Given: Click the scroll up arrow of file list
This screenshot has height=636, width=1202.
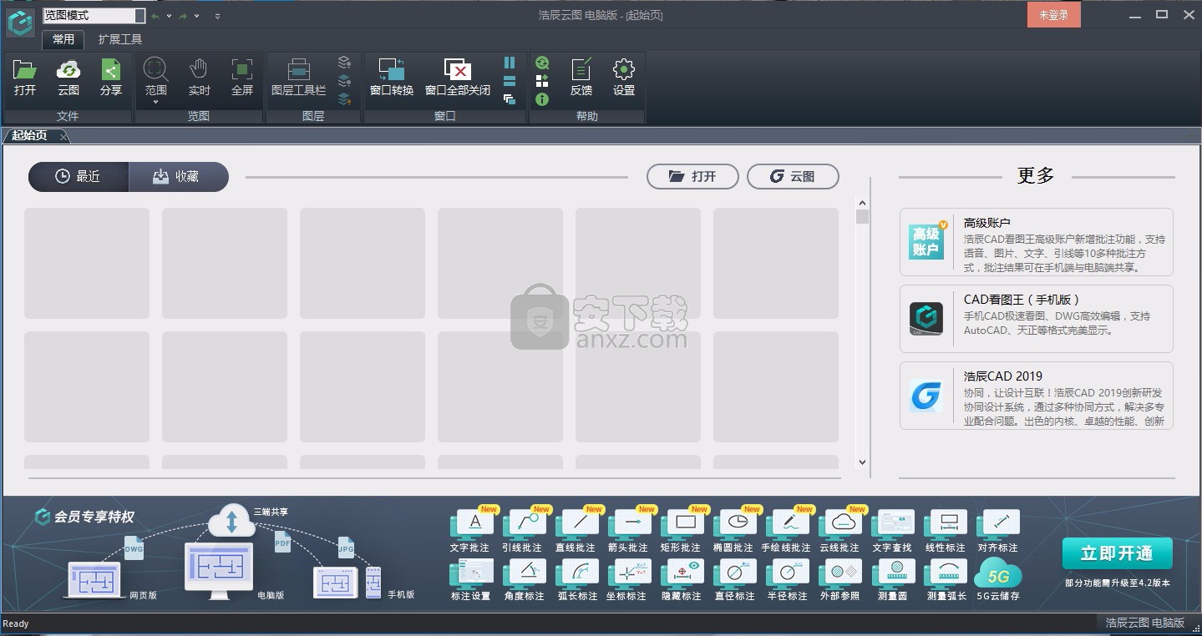Looking at the screenshot, I should pos(862,203).
